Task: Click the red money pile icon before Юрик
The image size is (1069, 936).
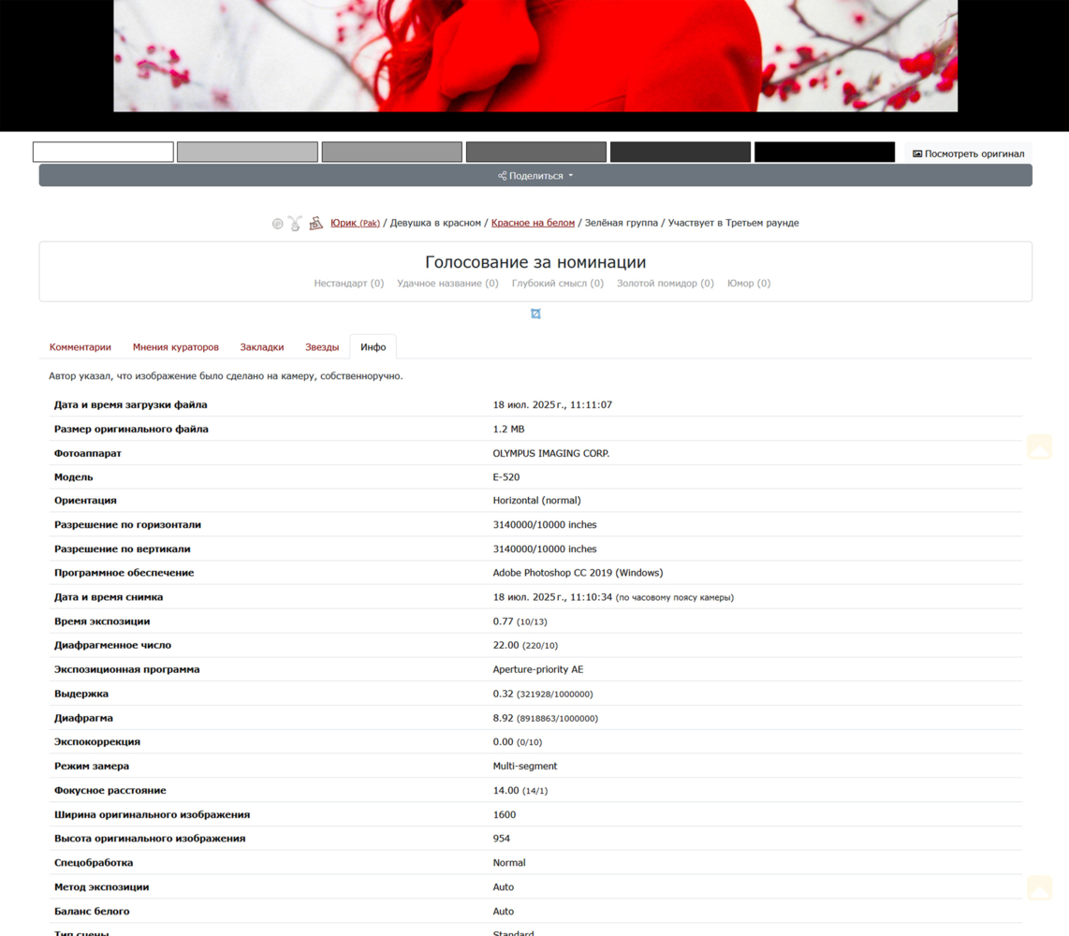Action: [x=315, y=223]
